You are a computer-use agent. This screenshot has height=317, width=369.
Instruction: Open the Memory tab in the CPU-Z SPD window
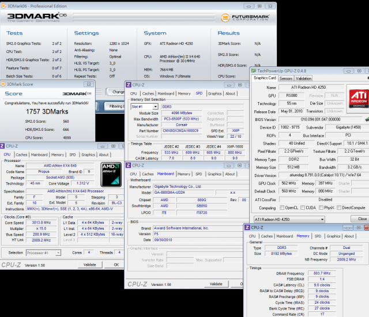(184, 93)
